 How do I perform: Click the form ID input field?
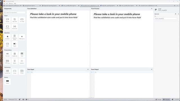coord(166,19)
